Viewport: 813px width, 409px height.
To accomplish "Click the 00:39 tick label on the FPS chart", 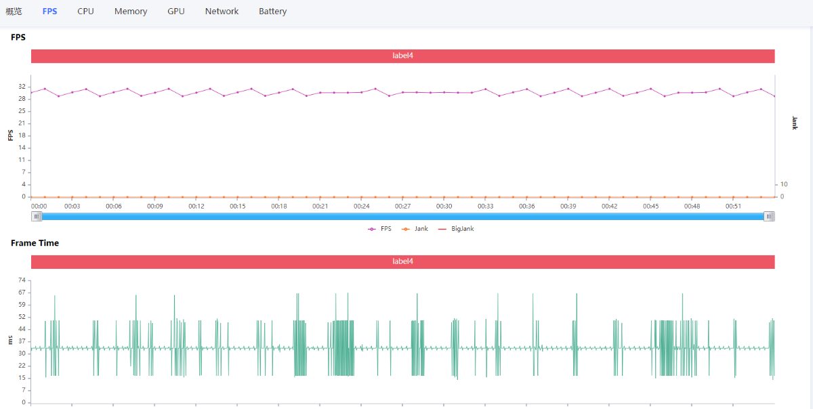I will pyautogui.click(x=568, y=206).
